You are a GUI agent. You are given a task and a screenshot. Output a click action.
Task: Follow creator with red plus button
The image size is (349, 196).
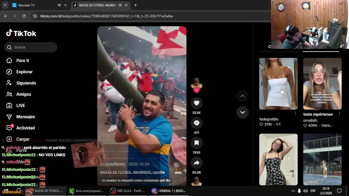[x=197, y=90]
